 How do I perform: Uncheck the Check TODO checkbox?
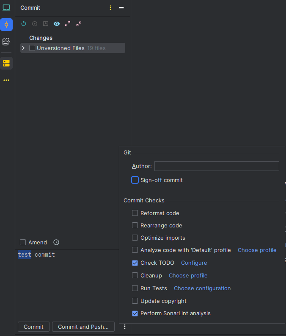pyautogui.click(x=135, y=263)
